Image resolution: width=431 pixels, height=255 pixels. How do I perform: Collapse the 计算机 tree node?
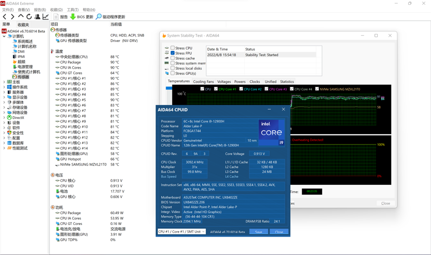click(4, 36)
